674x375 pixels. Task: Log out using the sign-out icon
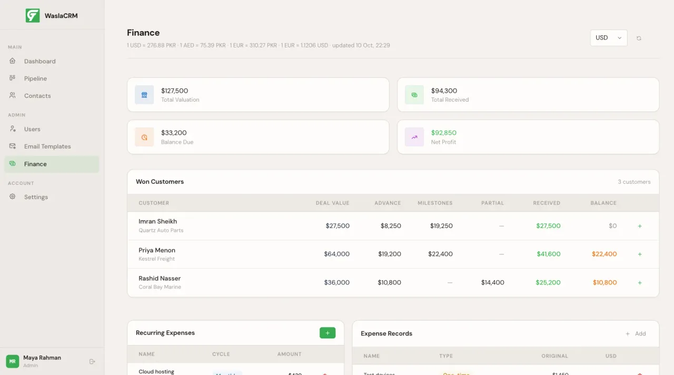click(x=92, y=361)
